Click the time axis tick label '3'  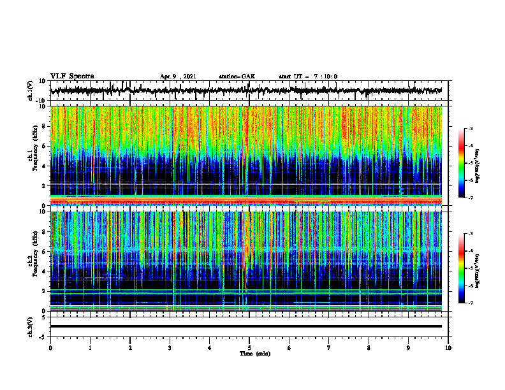170,348
